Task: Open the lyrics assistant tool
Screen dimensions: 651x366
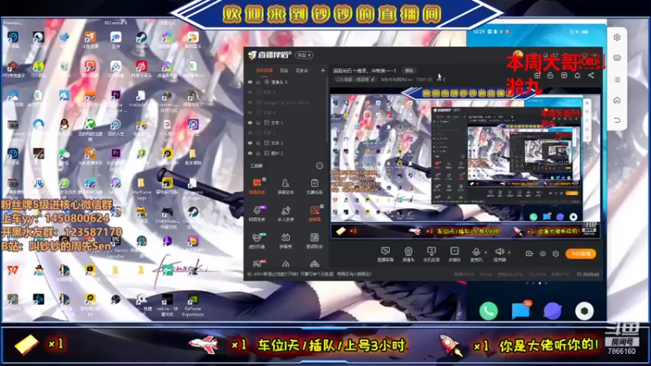Action: click(x=314, y=240)
